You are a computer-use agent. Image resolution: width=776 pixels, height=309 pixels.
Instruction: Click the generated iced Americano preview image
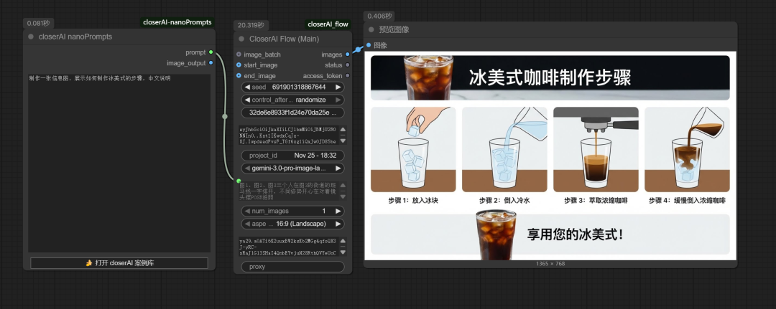point(550,156)
